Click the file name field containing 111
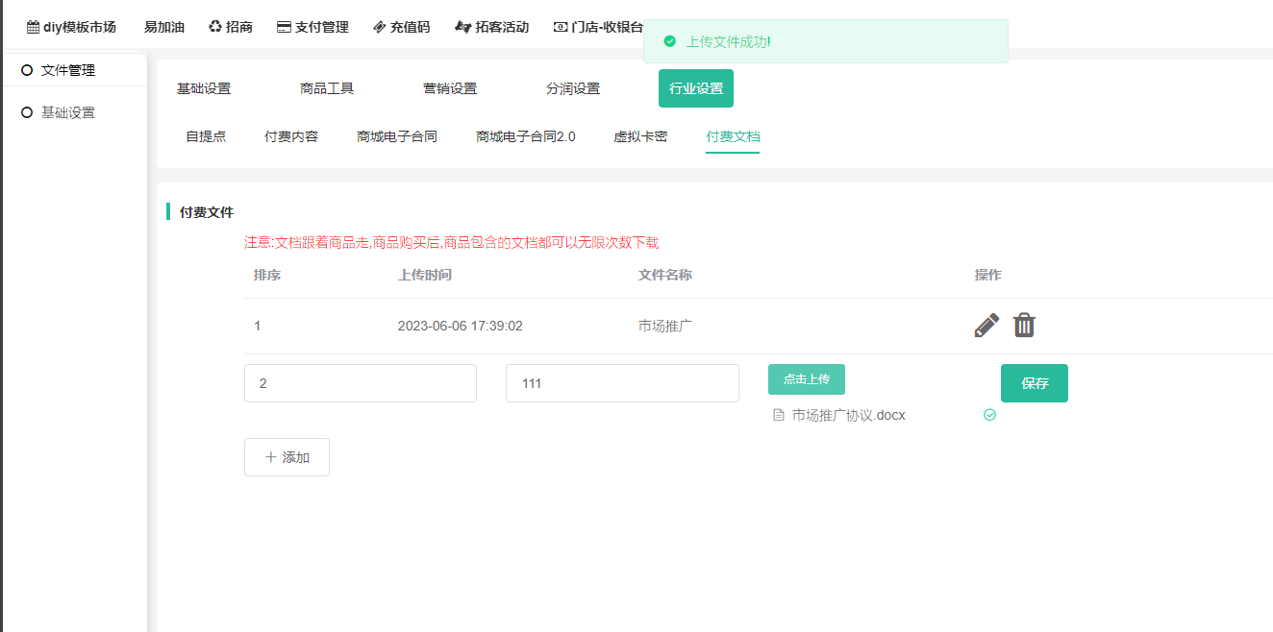 tap(621, 383)
